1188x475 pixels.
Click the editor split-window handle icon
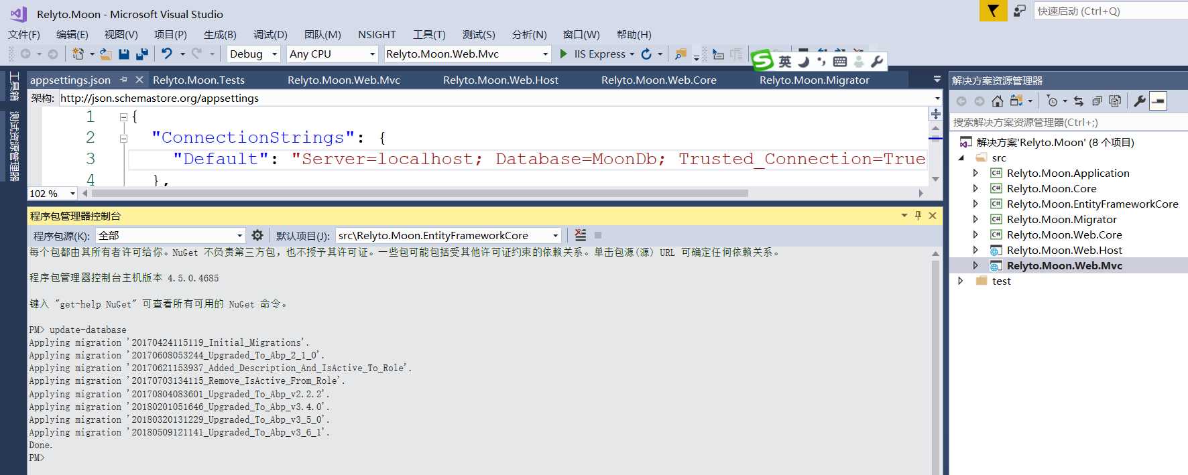[936, 114]
